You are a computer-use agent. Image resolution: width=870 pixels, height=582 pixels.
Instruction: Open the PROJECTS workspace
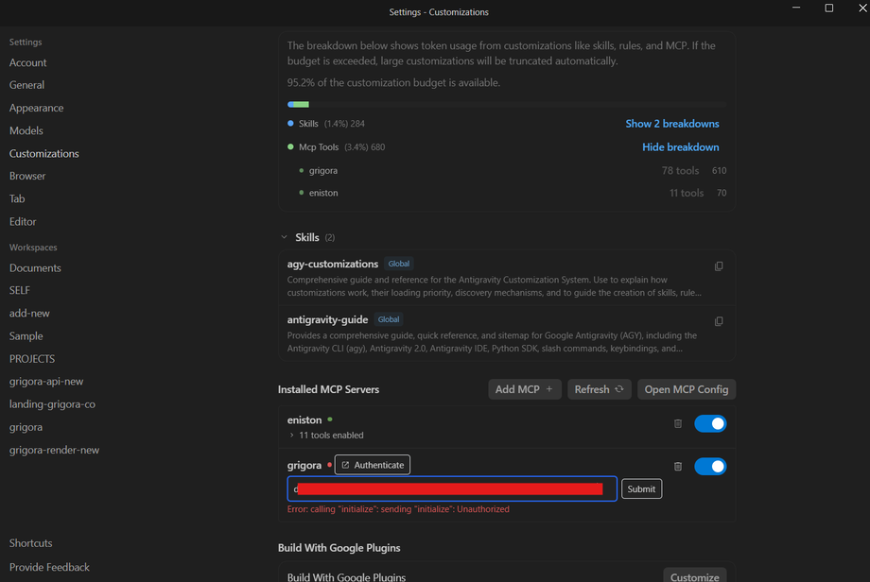tap(31, 359)
